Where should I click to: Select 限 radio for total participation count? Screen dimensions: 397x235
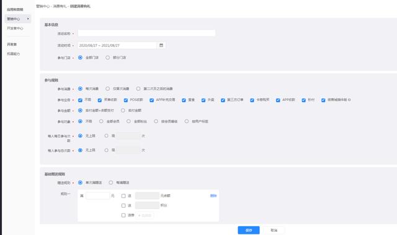107,150
